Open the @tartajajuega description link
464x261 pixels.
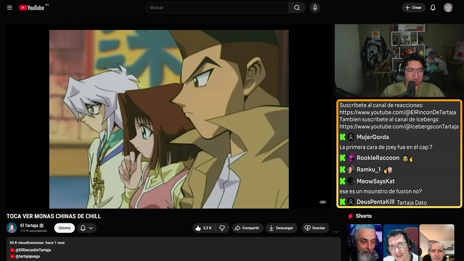click(28, 256)
